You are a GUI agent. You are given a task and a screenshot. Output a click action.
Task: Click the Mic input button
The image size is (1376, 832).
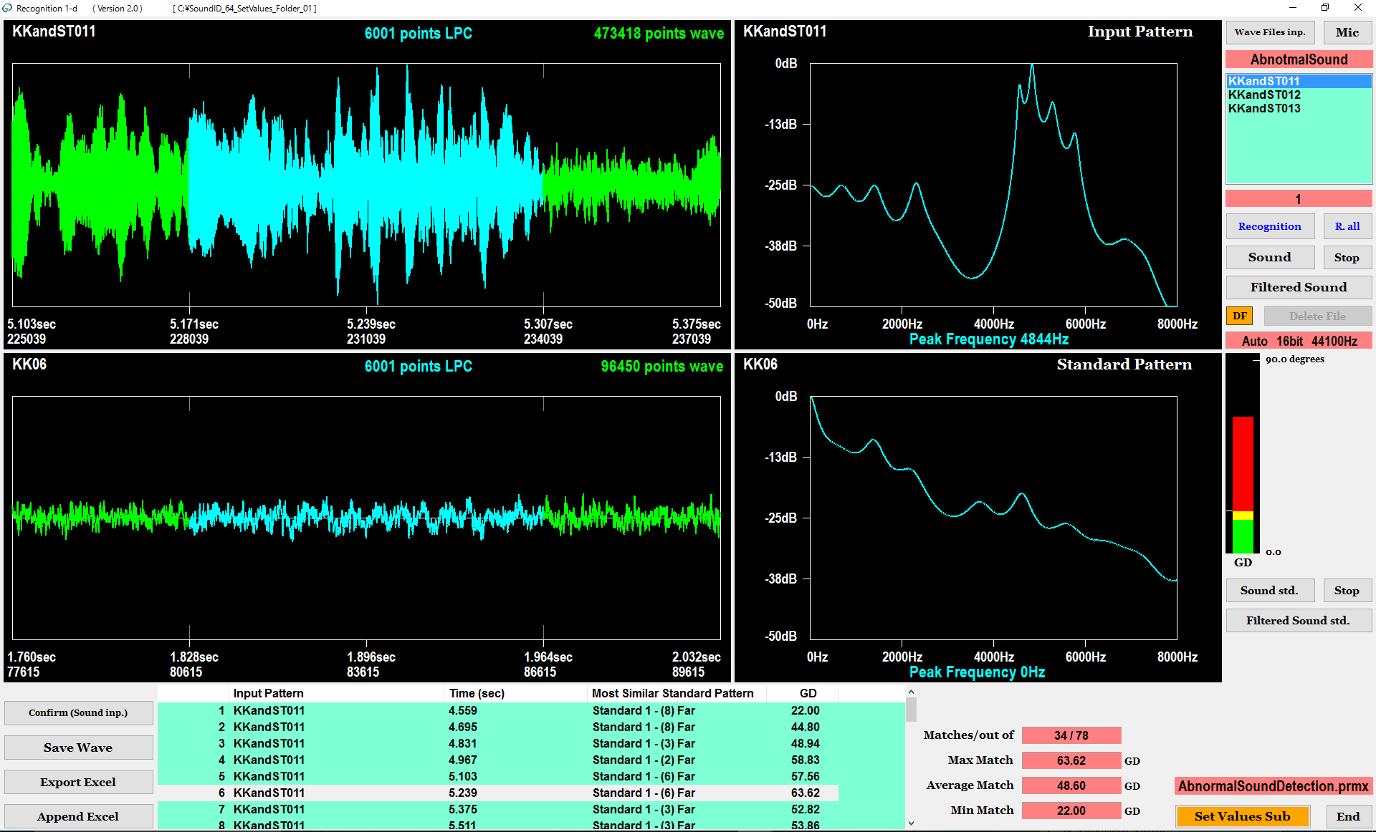(1347, 32)
